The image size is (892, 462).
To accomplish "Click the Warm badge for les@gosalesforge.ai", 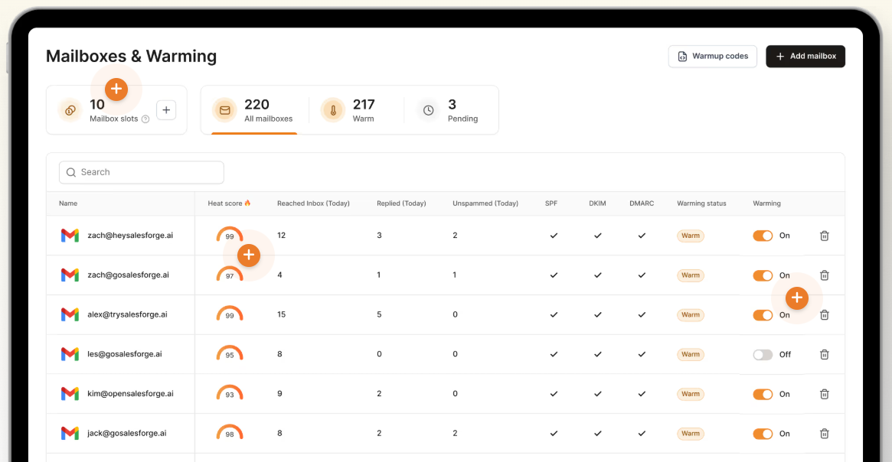I will tap(691, 355).
